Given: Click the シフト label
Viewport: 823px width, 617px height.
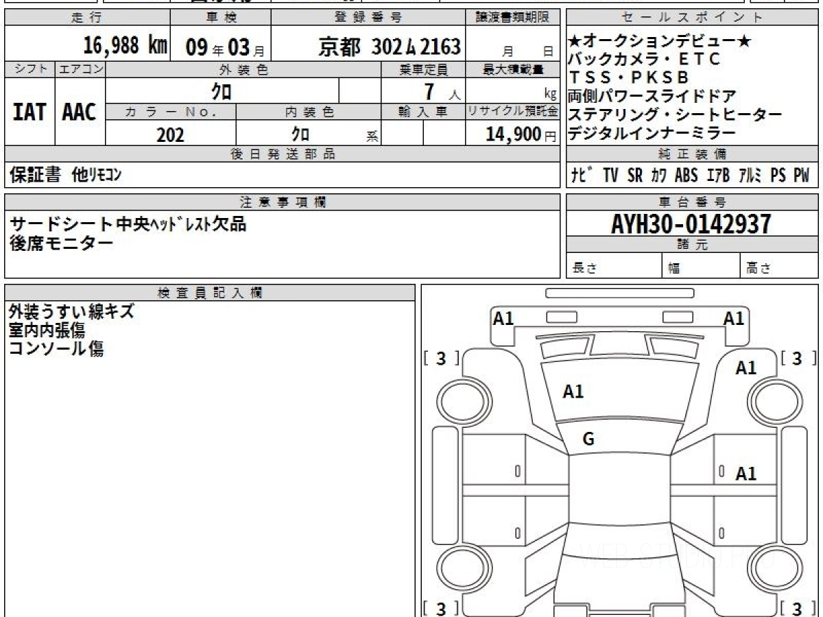Looking at the screenshot, I should pyautogui.click(x=29, y=69).
